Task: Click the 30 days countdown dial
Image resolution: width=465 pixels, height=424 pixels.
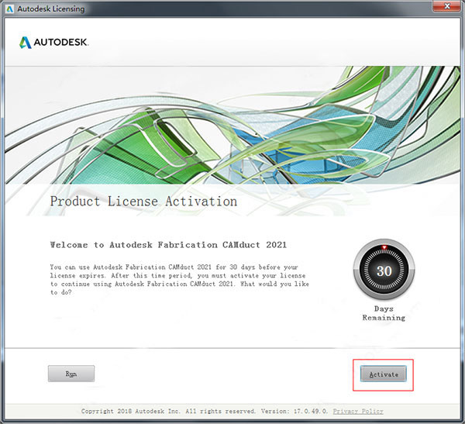Action: tap(384, 270)
